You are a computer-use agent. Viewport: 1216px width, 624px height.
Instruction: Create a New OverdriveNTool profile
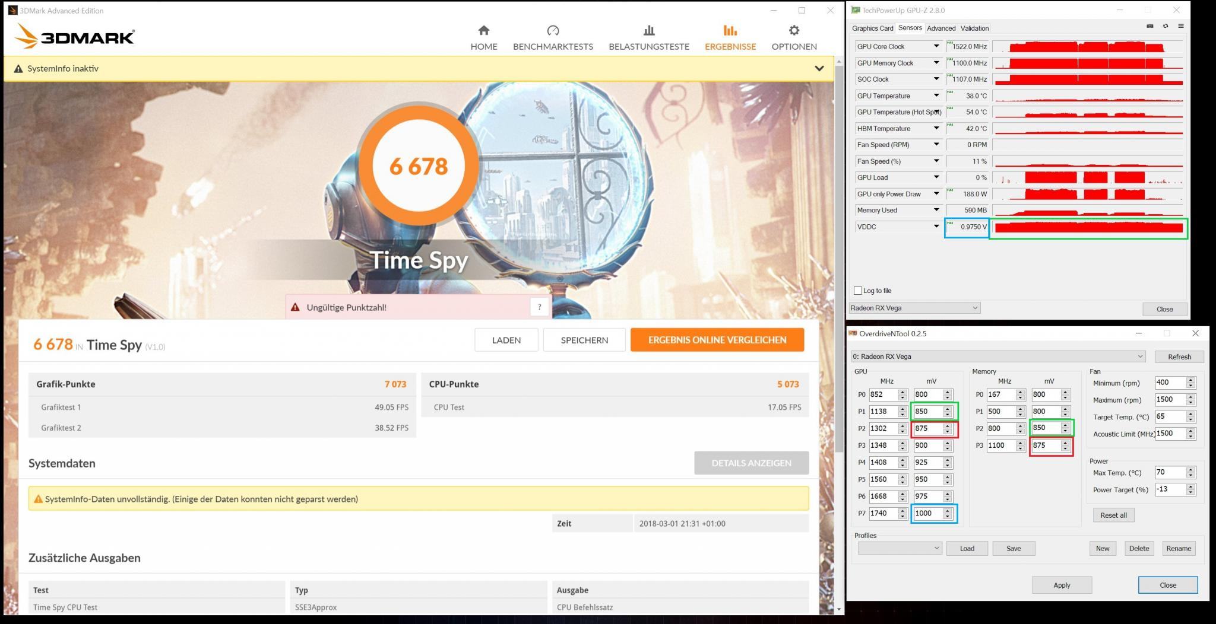[x=1103, y=548]
